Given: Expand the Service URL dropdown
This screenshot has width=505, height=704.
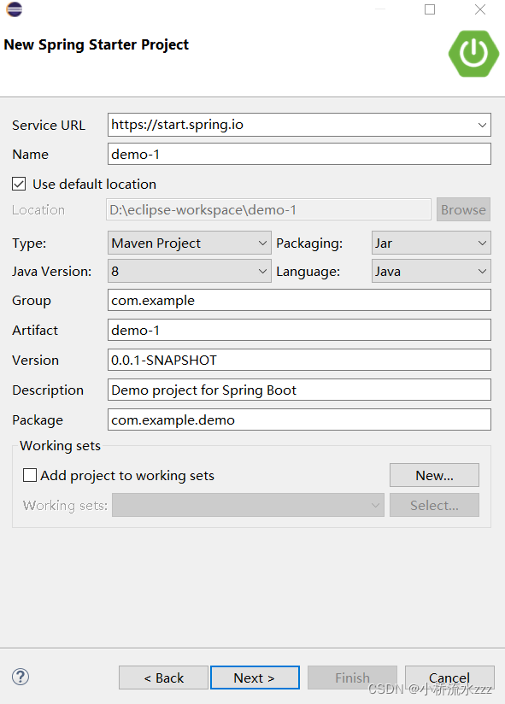Looking at the screenshot, I should click(482, 125).
